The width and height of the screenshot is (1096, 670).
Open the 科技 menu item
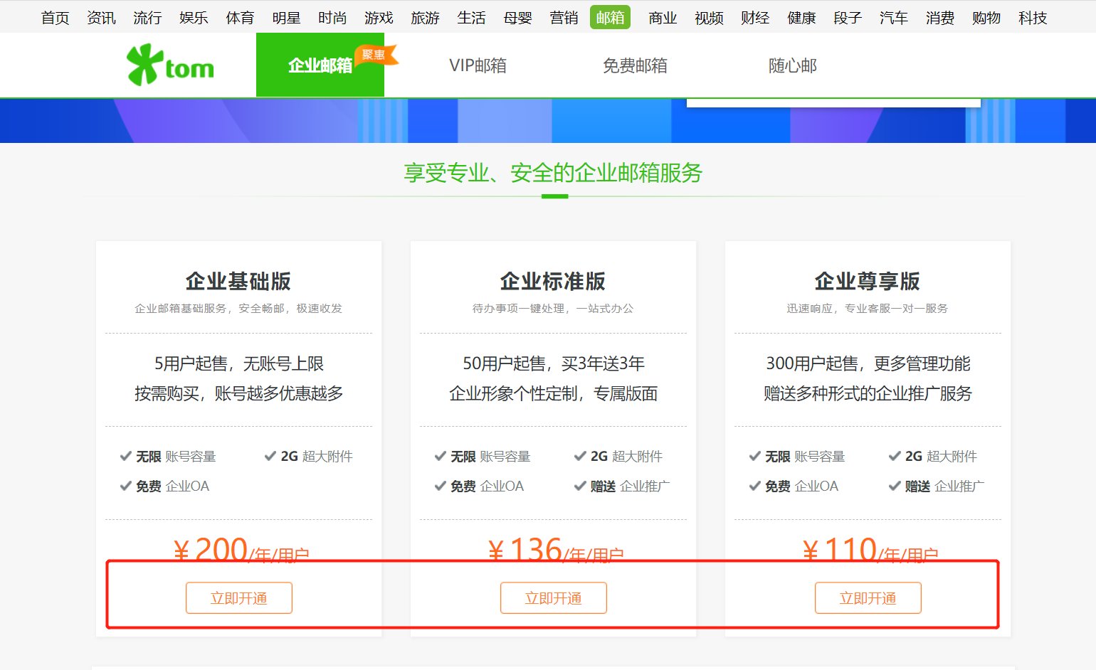coord(1032,18)
